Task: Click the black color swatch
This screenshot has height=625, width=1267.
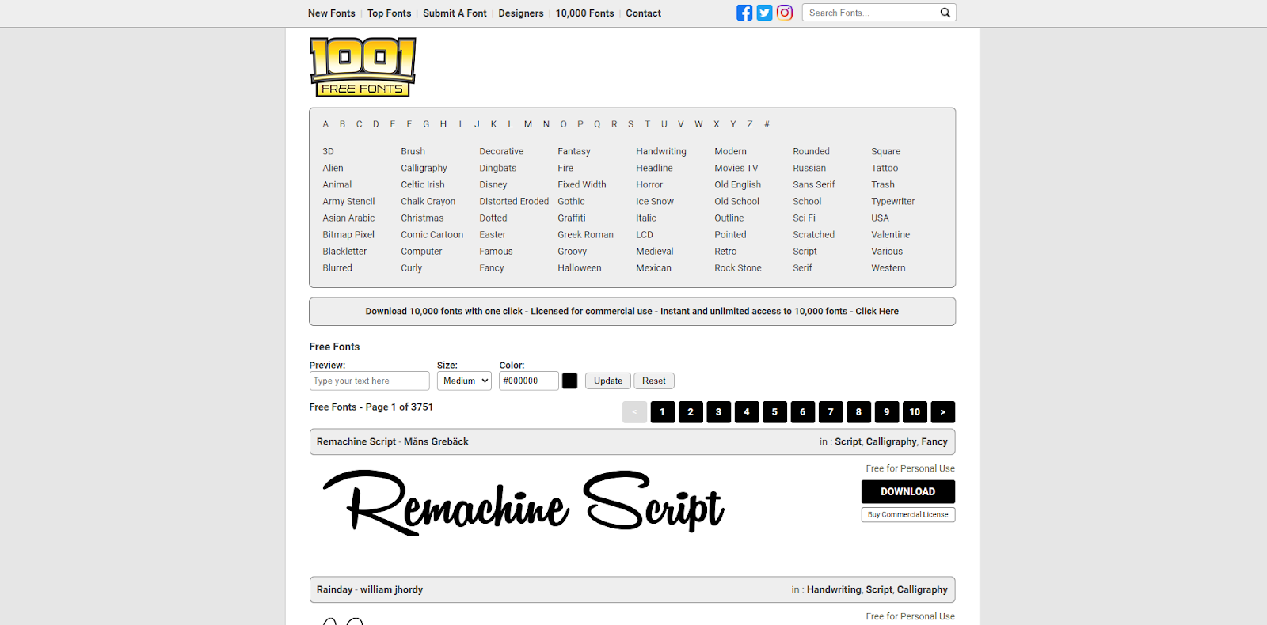Action: pos(570,381)
